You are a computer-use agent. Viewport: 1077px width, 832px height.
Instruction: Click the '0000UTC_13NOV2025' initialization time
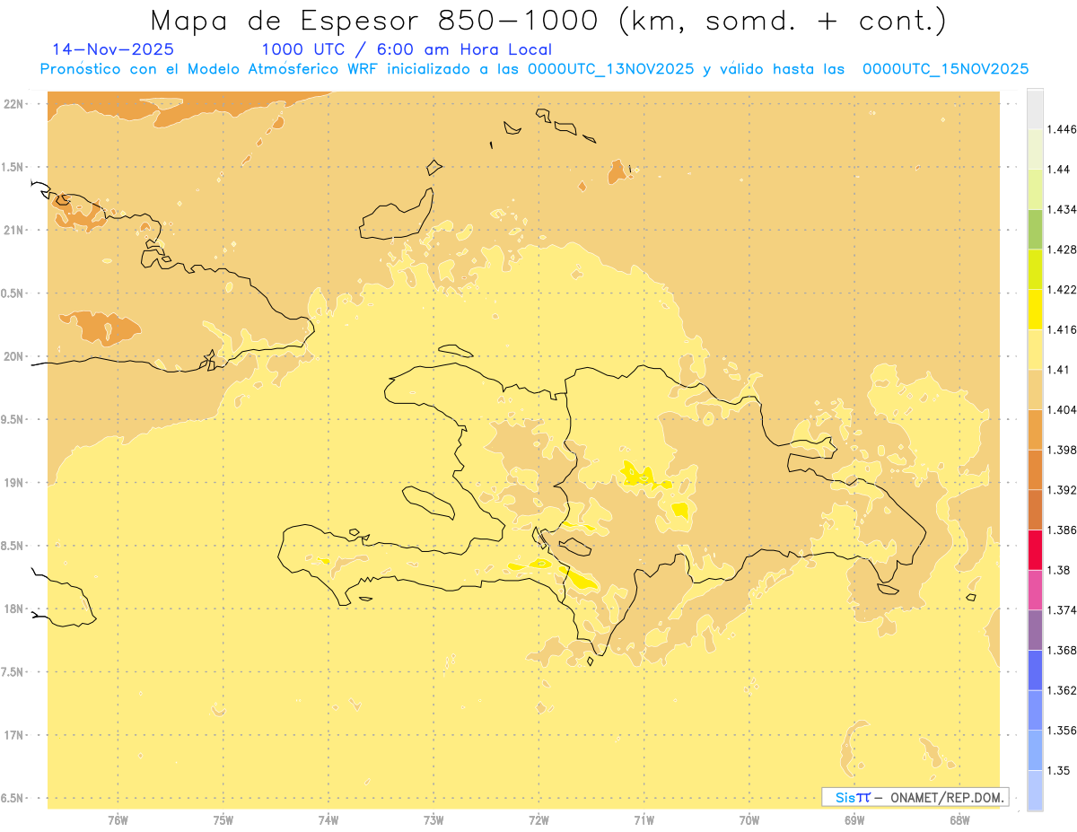tap(610, 69)
